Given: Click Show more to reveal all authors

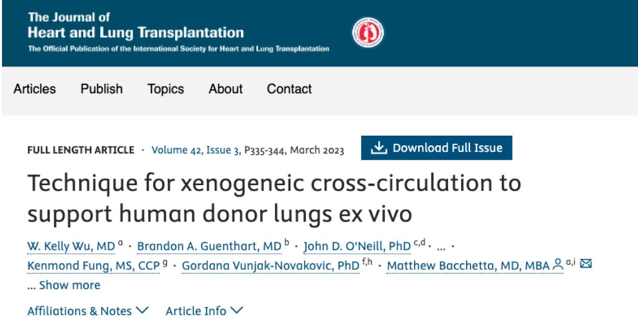Looking at the screenshot, I should [70, 285].
